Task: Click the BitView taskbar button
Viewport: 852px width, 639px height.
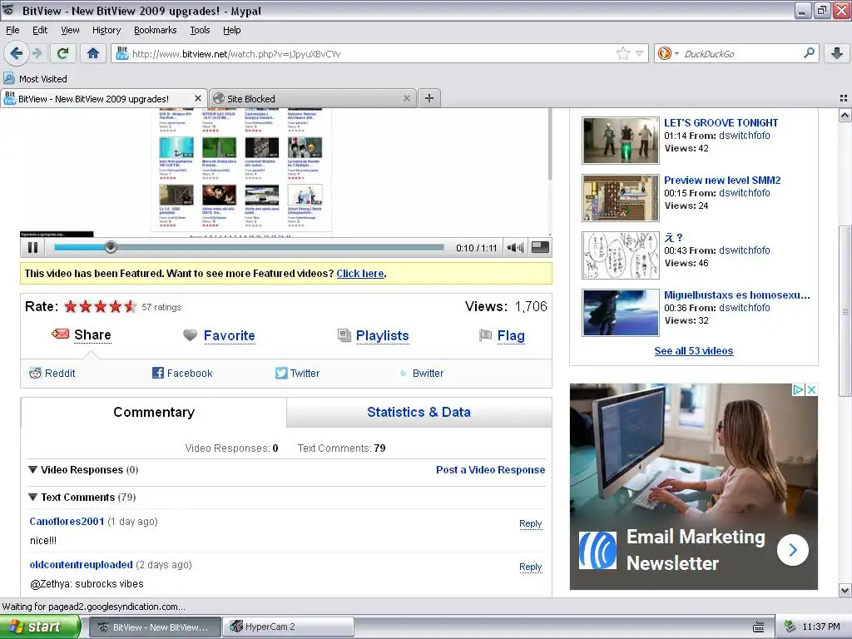Action: click(x=155, y=627)
